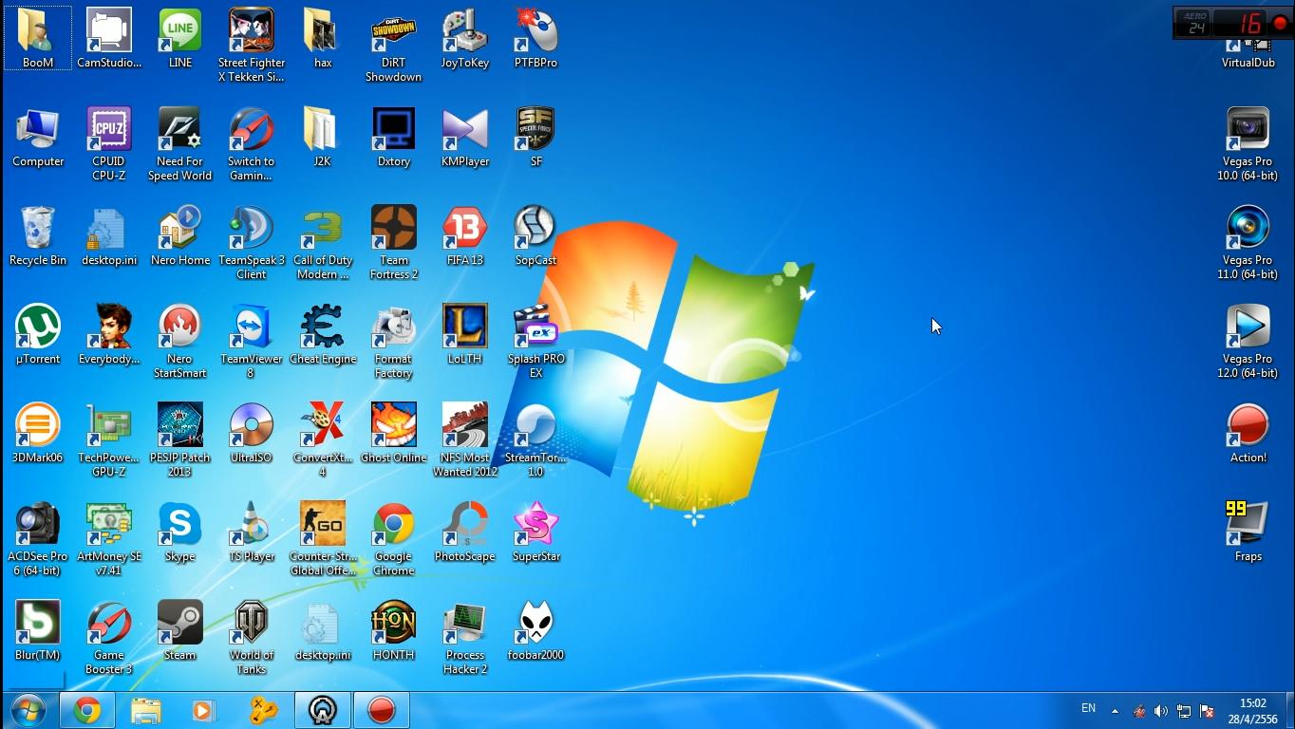This screenshot has height=729, width=1295.
Task: Launch the Format Factory shortcut
Action: pyautogui.click(x=394, y=341)
